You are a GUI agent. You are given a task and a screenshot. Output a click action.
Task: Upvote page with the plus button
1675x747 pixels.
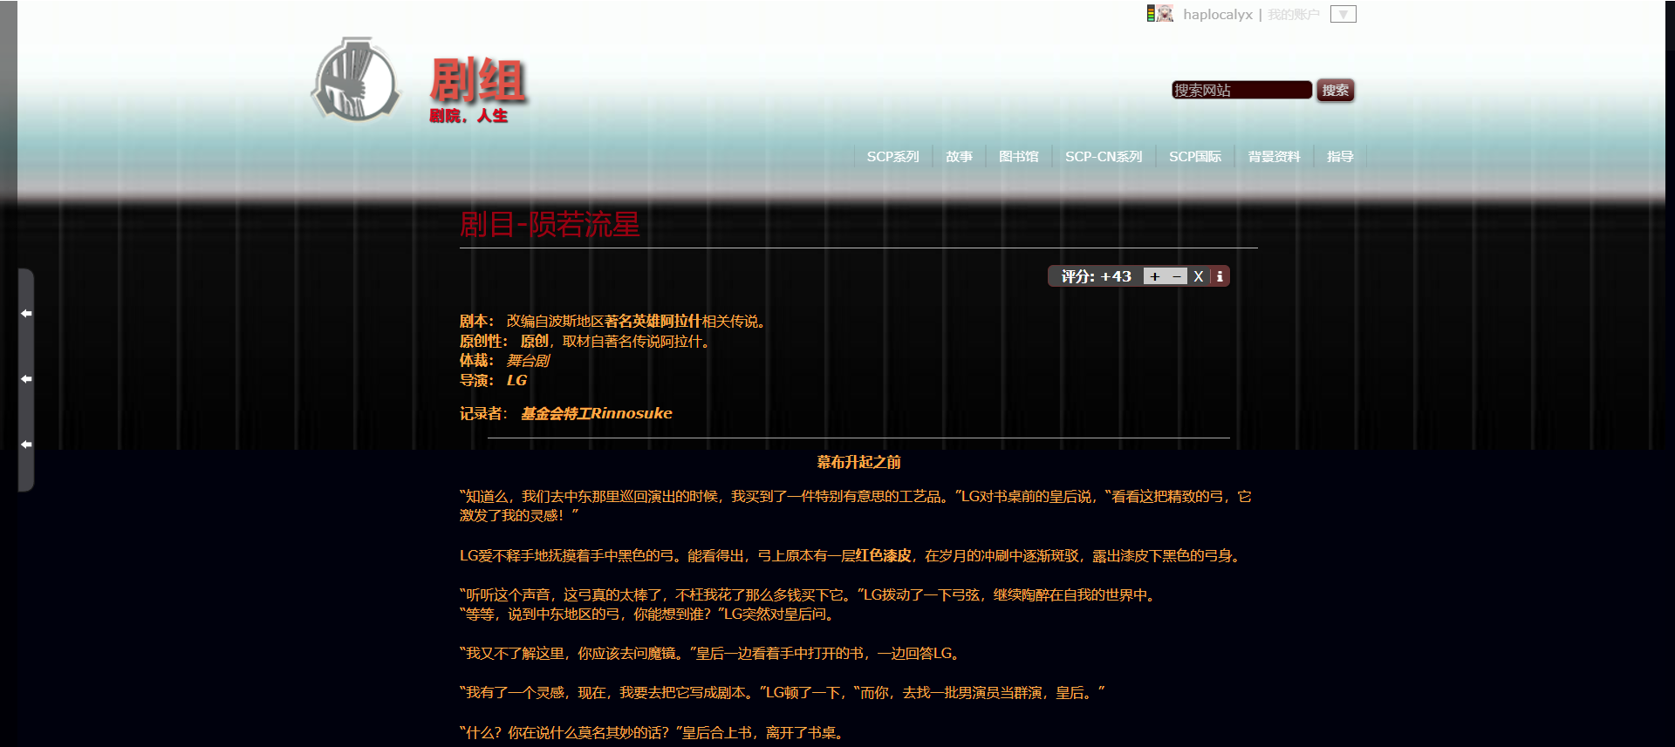(x=1154, y=276)
